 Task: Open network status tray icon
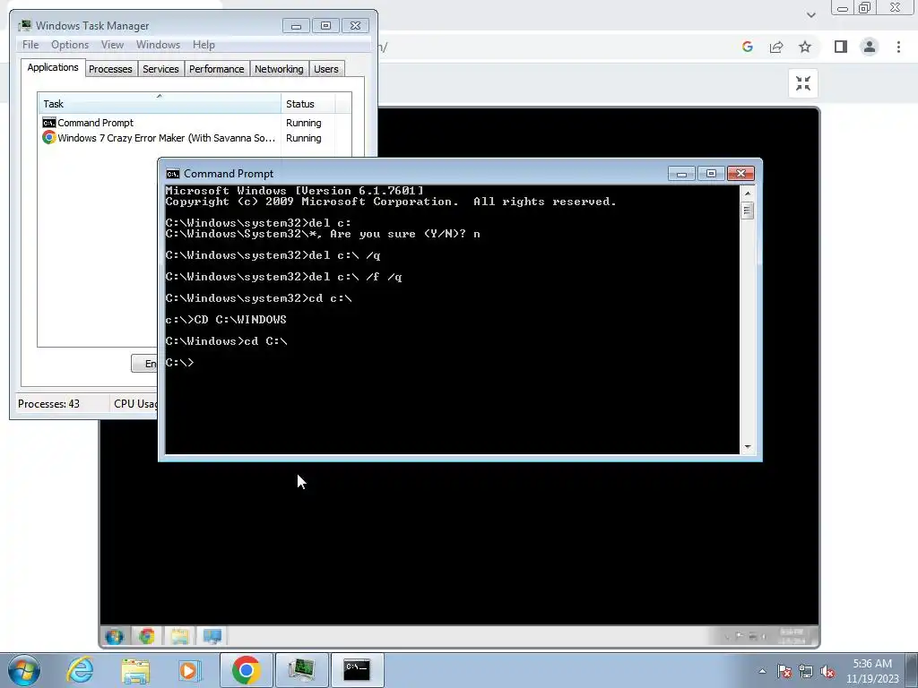point(806,671)
